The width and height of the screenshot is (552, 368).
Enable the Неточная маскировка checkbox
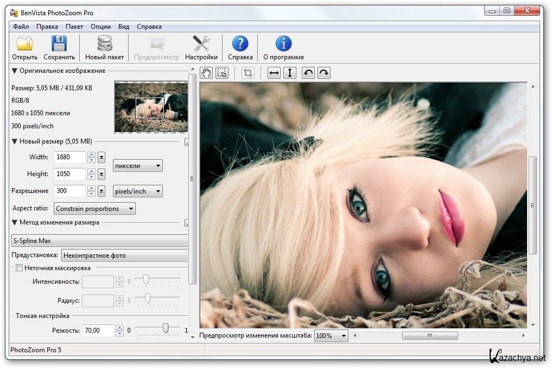[20, 267]
